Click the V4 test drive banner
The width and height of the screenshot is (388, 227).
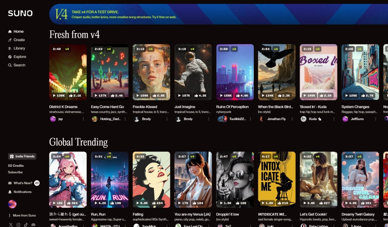[219, 14]
